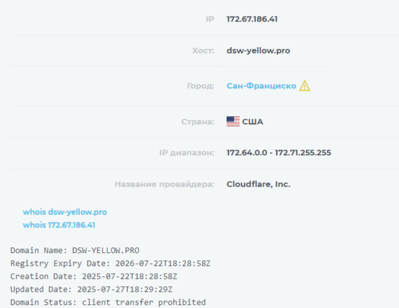Click the IP диапазон field label
Viewport: 399px width, 308px height.
point(186,152)
